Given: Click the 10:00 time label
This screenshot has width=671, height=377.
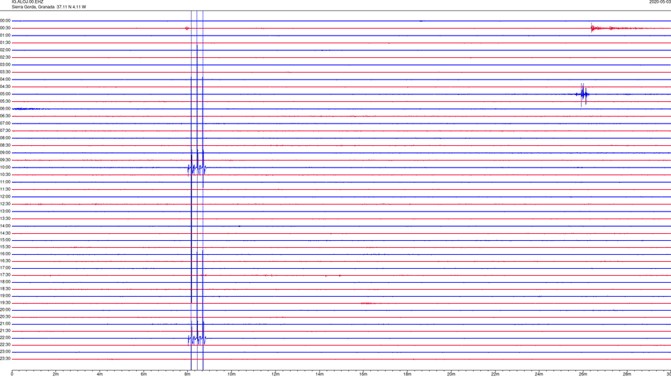Looking at the screenshot, I should [5, 167].
